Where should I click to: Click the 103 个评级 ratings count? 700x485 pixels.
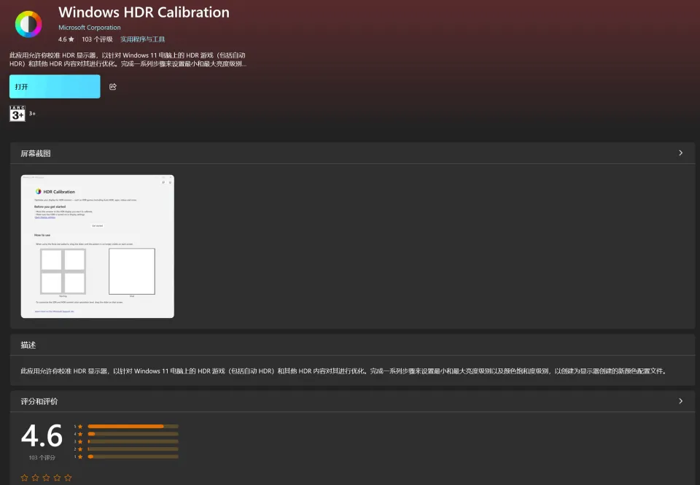coord(97,39)
